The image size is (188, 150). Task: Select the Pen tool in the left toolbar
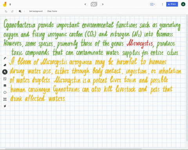click(x=5, y=58)
